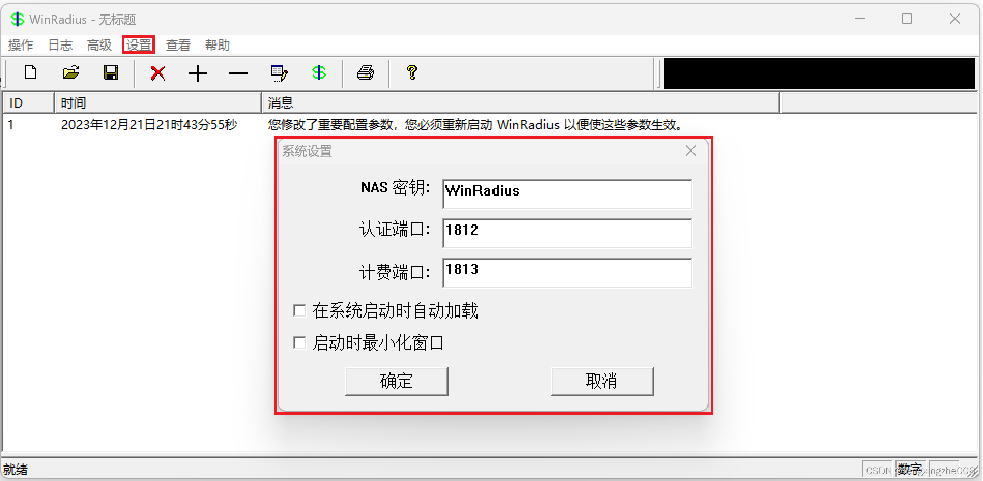Click the 时间 column header
This screenshot has height=481, width=983.
(158, 103)
